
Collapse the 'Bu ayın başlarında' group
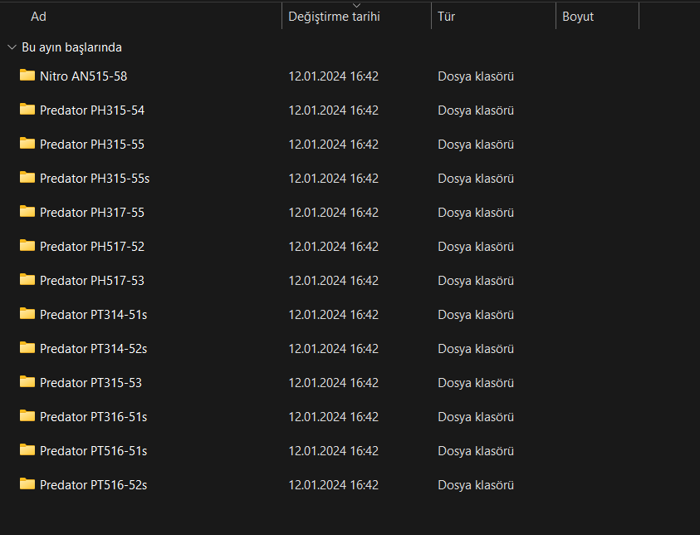pyautogui.click(x=12, y=47)
